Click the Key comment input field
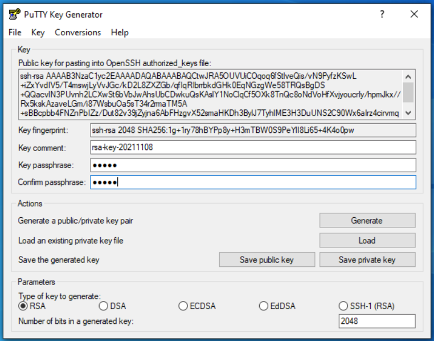434x341 pixels. tap(253, 148)
